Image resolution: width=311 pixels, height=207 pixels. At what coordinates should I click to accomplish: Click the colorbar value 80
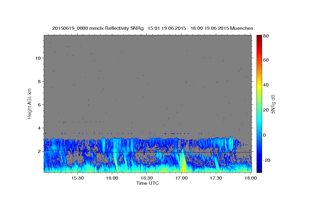266,36
